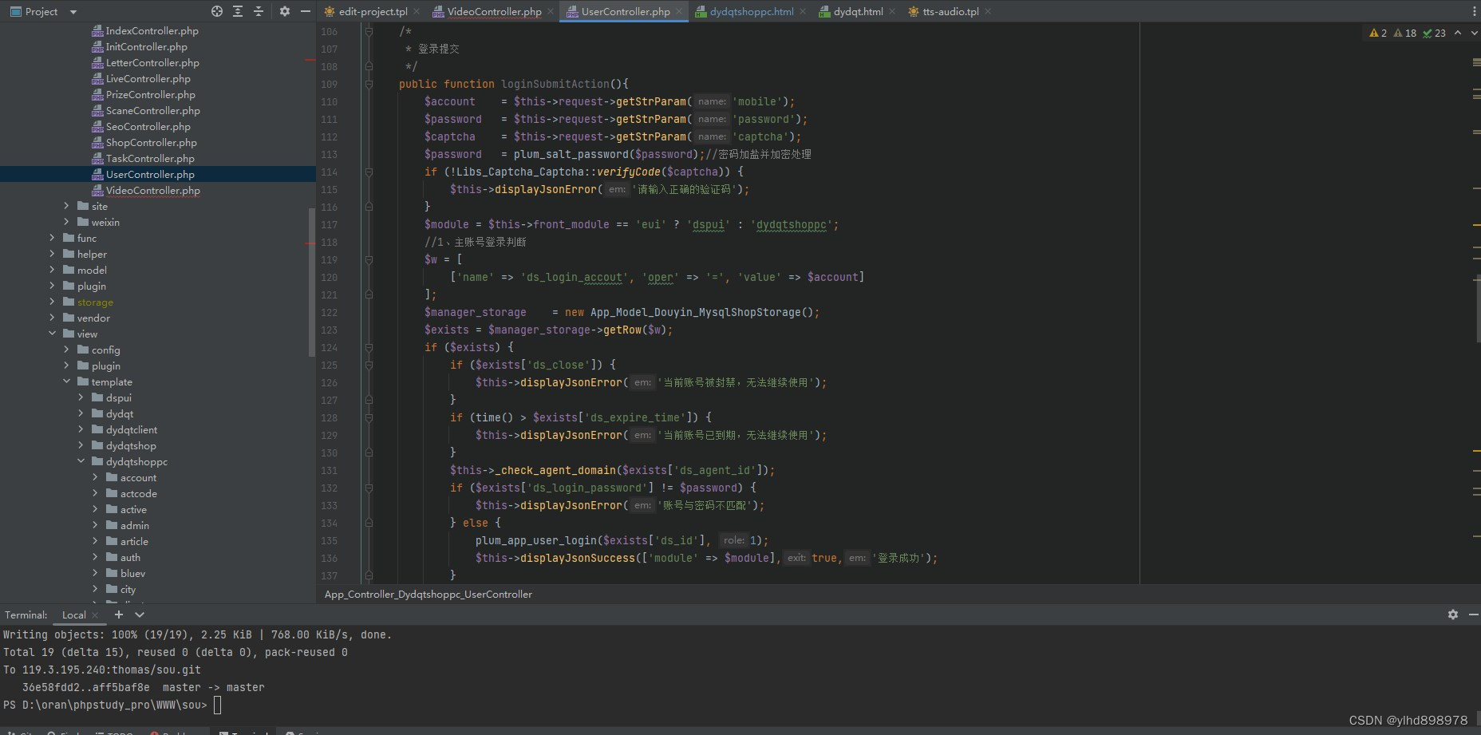
Task: Close the edit-project.tpl editor tab
Action: [417, 11]
